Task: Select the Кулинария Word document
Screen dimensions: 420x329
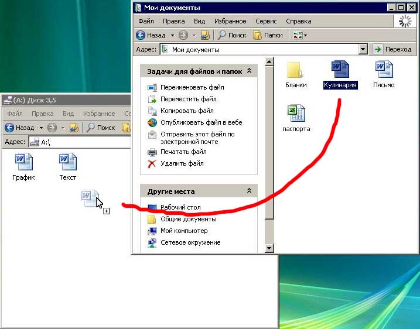Action: point(340,75)
